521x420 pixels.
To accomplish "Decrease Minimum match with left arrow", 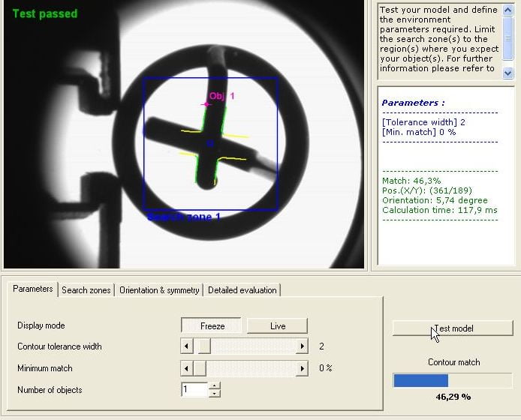I will 188,368.
